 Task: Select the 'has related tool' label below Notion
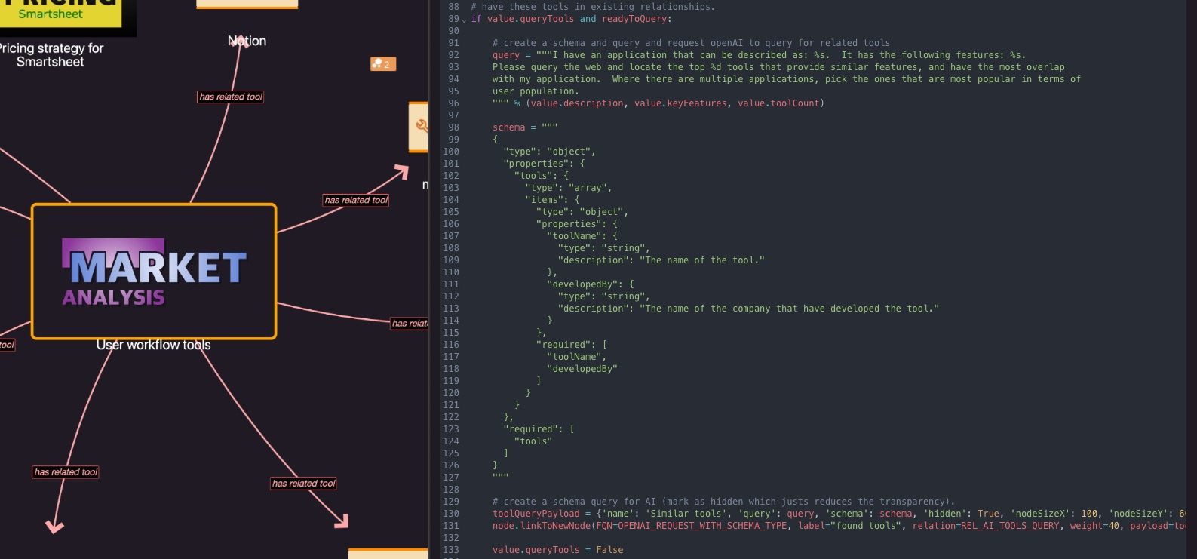tap(231, 97)
